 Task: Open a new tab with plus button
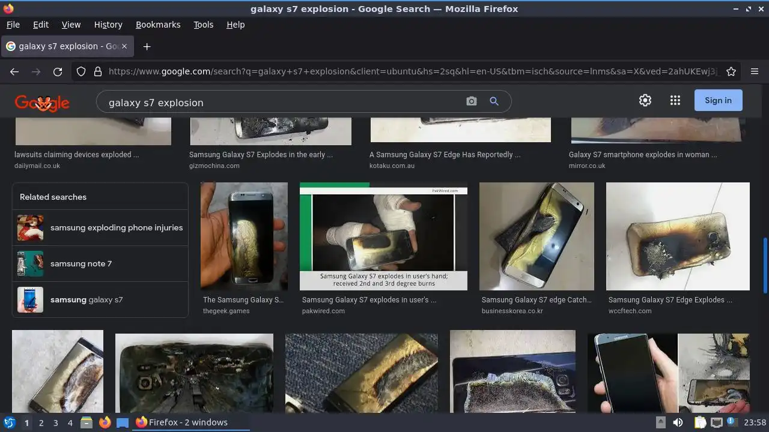click(x=147, y=46)
